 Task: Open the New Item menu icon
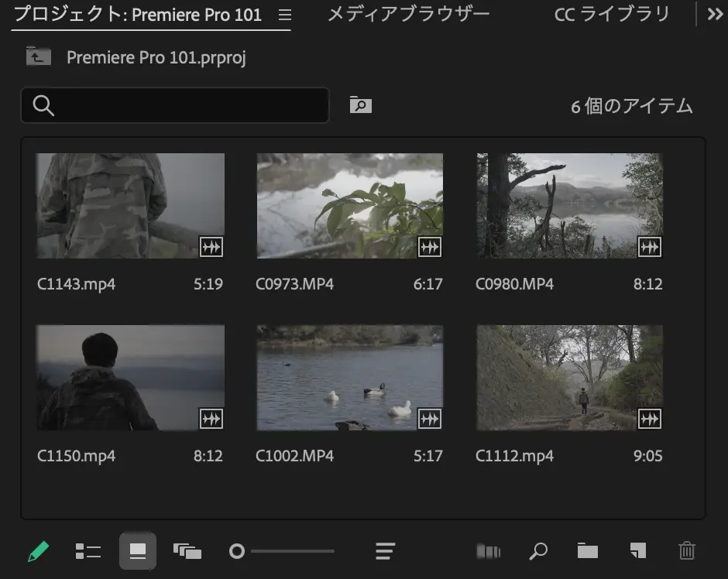(x=637, y=551)
